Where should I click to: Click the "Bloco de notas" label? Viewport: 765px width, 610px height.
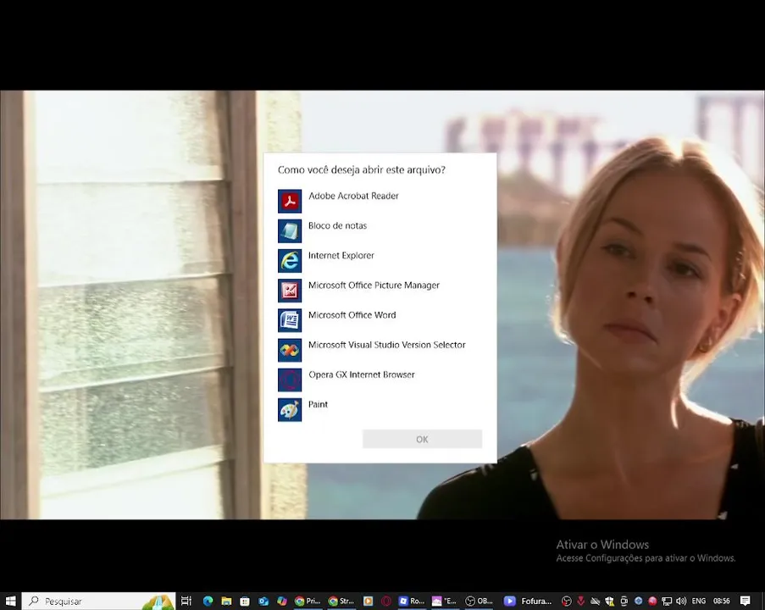click(338, 225)
